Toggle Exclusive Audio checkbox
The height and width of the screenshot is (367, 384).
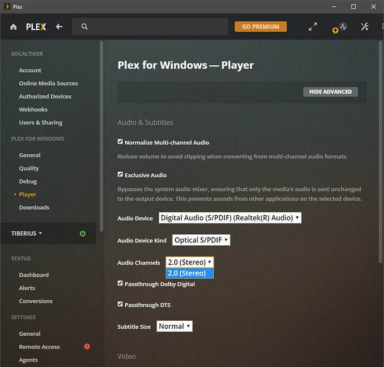(120, 175)
